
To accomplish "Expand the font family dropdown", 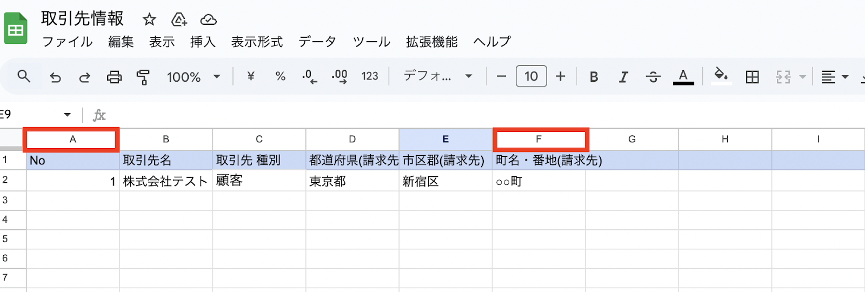I will pyautogui.click(x=438, y=76).
